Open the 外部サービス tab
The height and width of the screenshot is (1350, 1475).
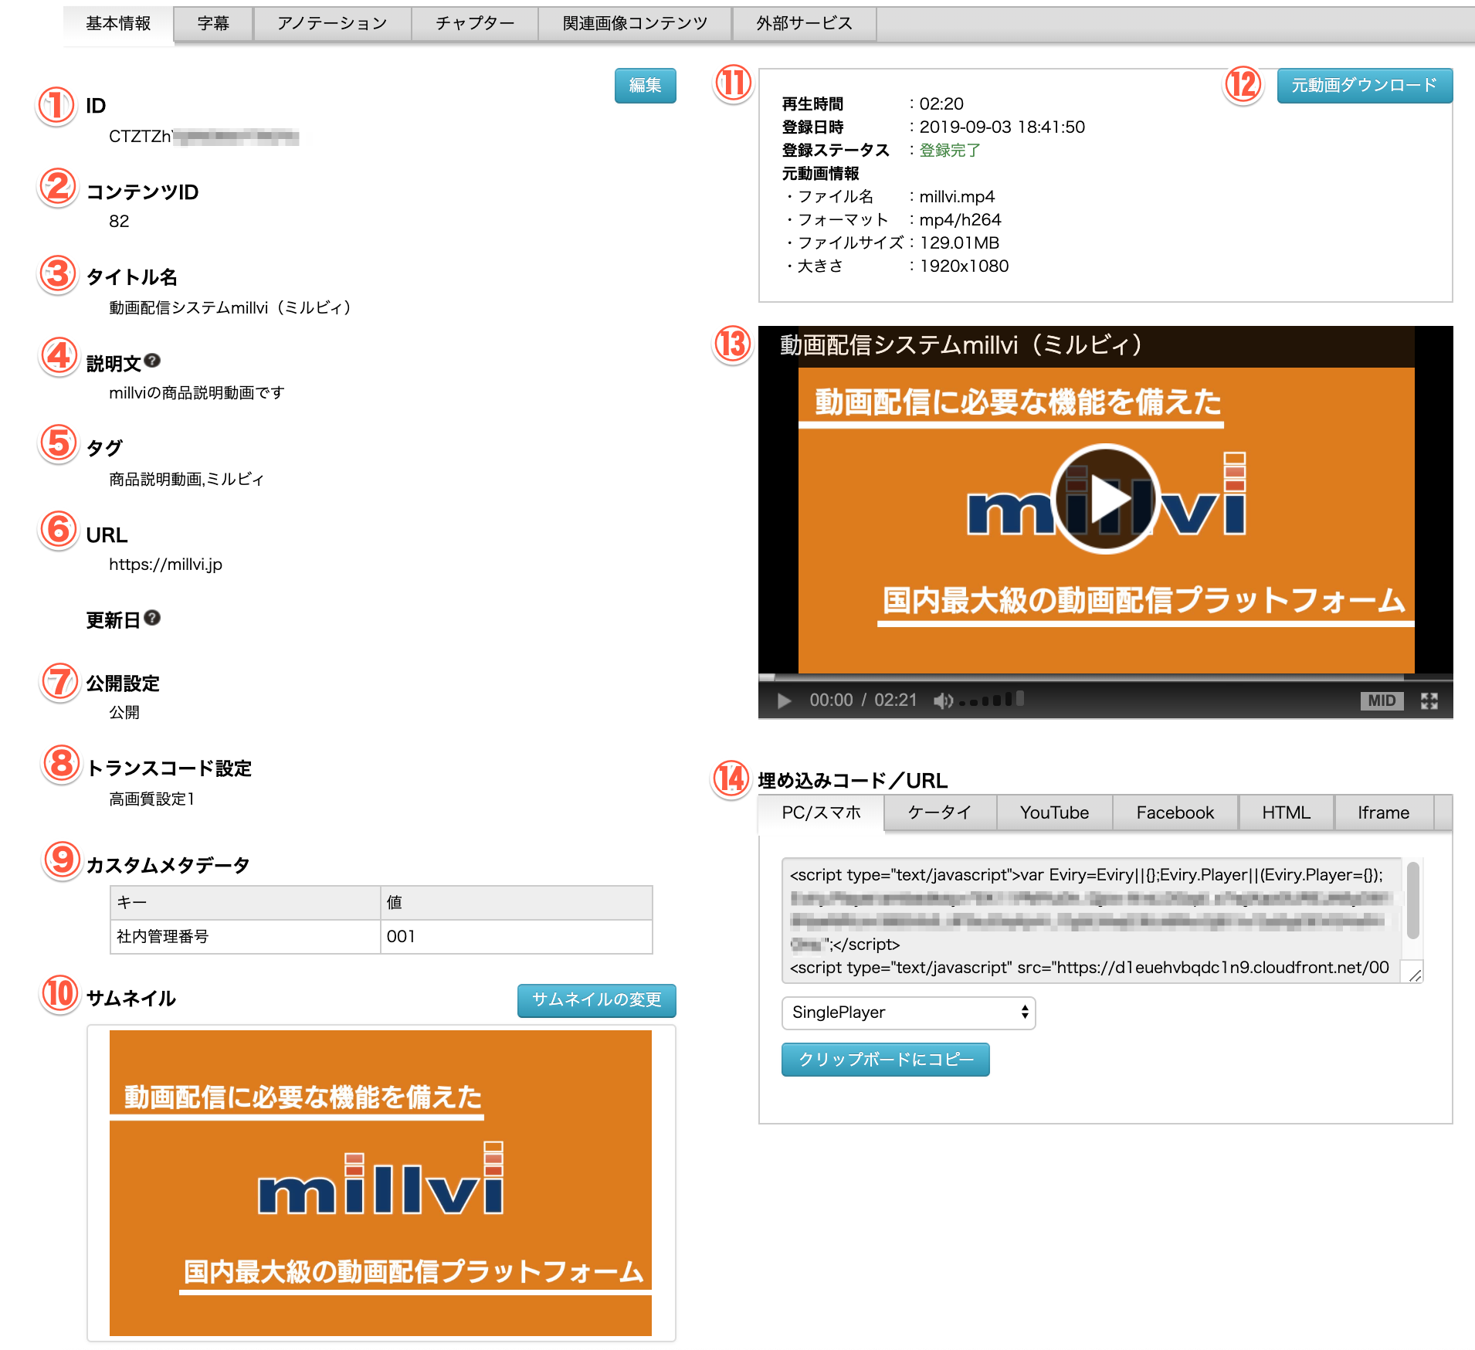tap(804, 24)
